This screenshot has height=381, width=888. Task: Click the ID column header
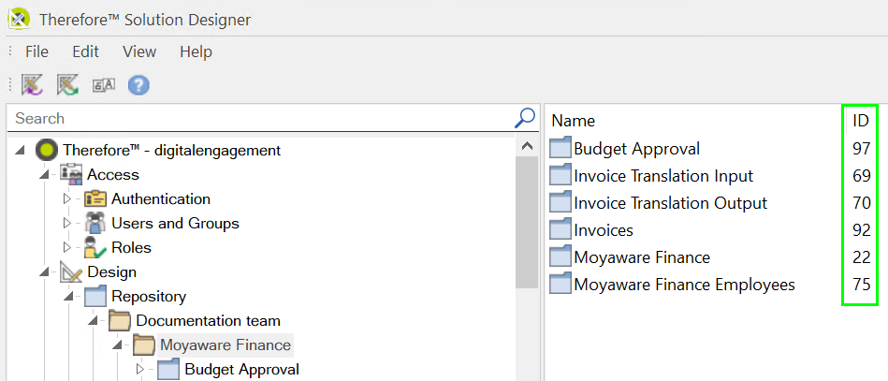tap(860, 121)
